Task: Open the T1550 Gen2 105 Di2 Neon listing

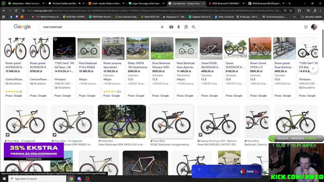Action: point(64,68)
